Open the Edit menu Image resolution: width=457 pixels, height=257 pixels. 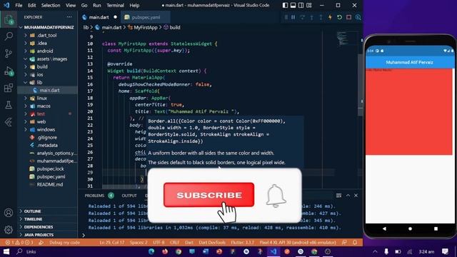tap(31, 5)
